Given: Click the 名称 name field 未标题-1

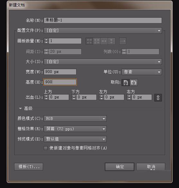Looking at the screenshot, I should pyautogui.click(x=103, y=20).
